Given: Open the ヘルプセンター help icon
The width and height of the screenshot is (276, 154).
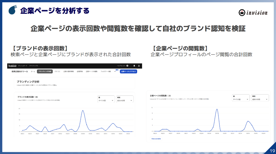Looking at the screenshot, I should click(127, 66).
